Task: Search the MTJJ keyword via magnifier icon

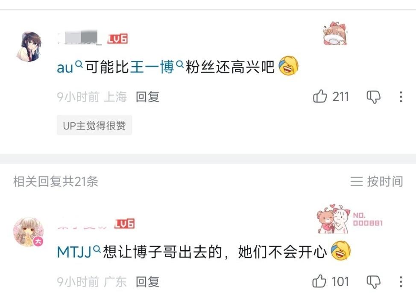Action: [97, 249]
